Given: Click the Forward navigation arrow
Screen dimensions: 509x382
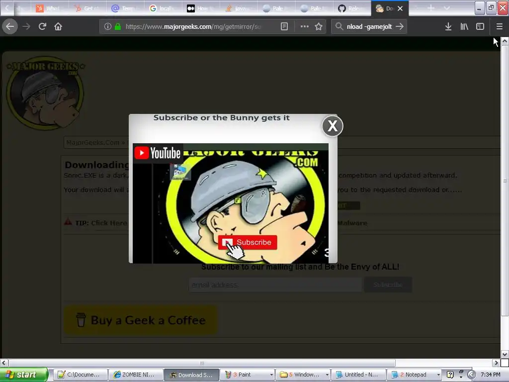Looking at the screenshot, I should (x=26, y=26).
